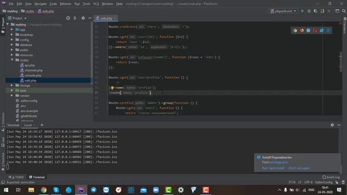Click the error indicator atop the editor scrollbar
The width and height of the screenshot is (347, 195).
click(340, 23)
